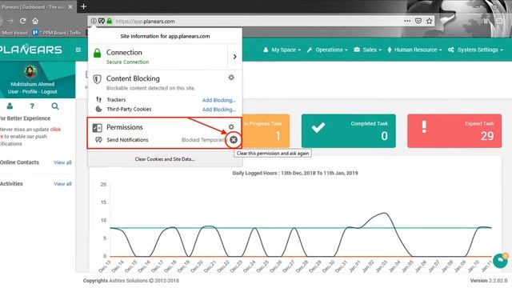Open the Completed Task card

tap(349, 130)
